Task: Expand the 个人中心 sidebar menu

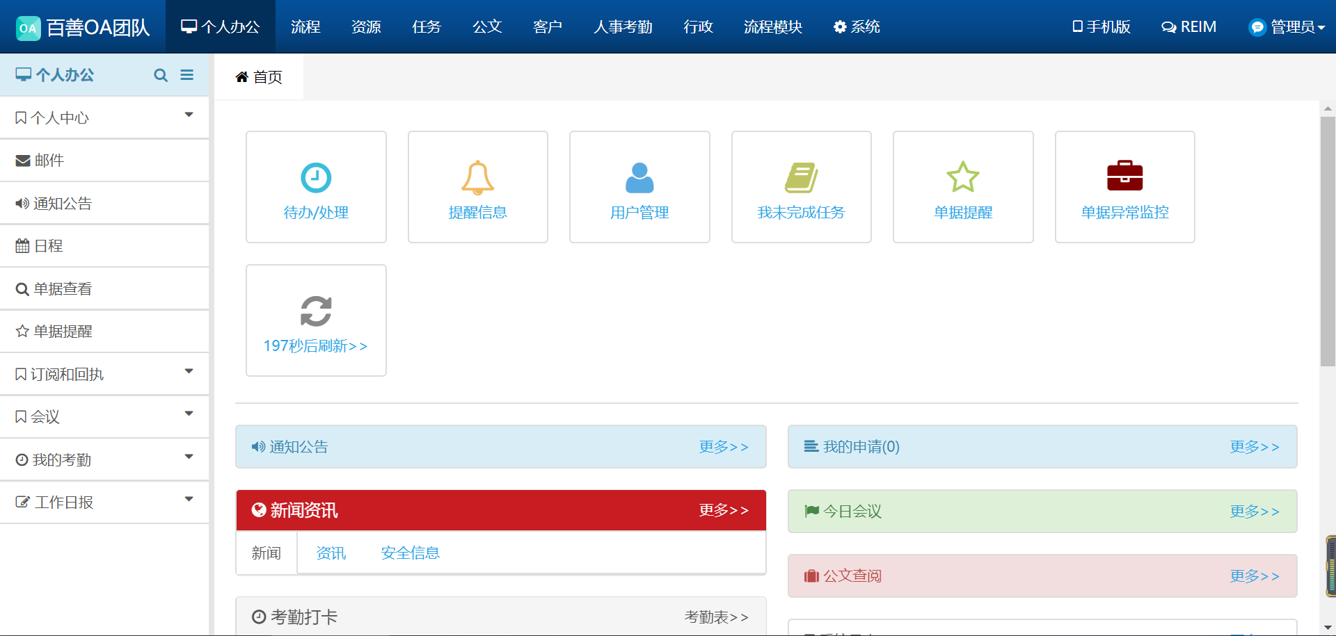Action: pos(104,118)
